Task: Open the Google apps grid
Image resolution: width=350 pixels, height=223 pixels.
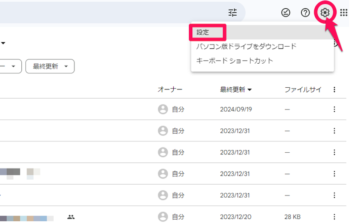Action: pos(343,13)
